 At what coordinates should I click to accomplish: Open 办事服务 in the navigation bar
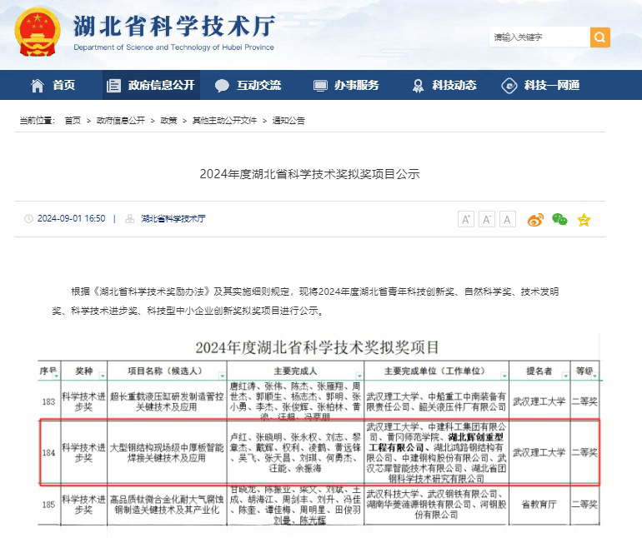click(346, 85)
